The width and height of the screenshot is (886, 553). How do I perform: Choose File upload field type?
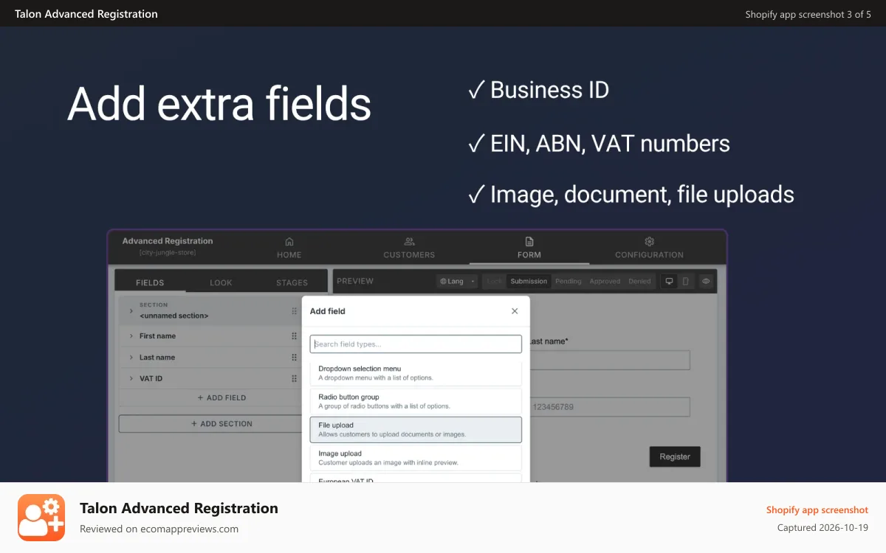(416, 430)
